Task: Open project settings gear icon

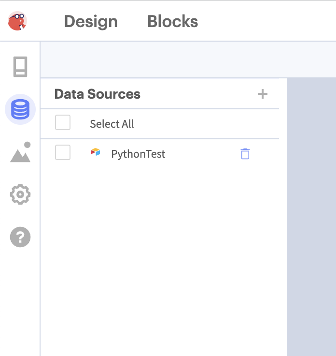Action: pos(20,195)
